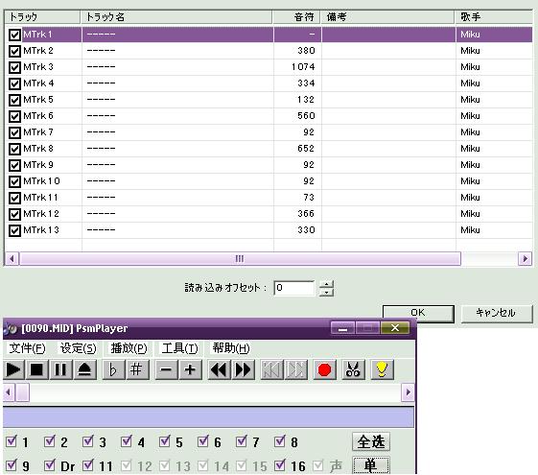Screen dimensions: 538x475
Task: Uncheck the MTrk 5 track checkbox
Action: point(14,100)
